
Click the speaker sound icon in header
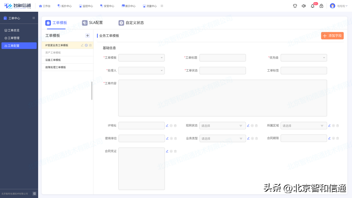304,6
